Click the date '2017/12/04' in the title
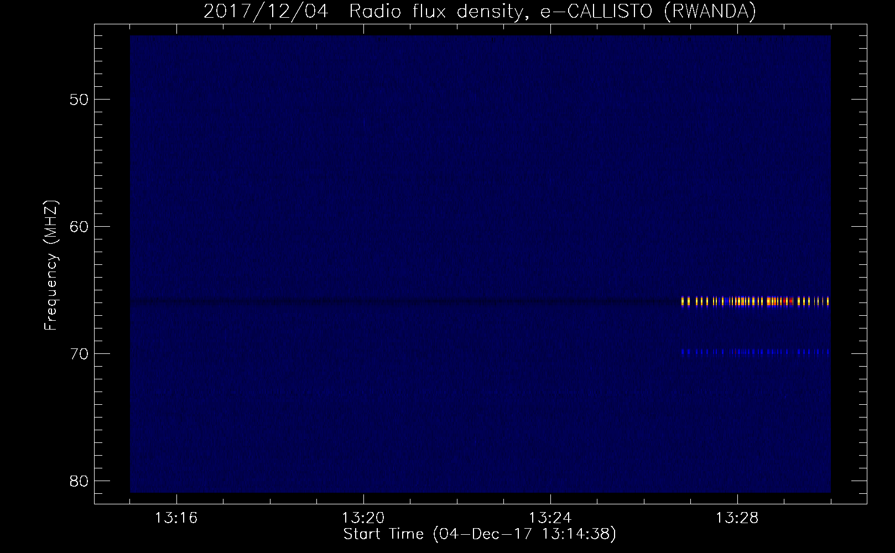The width and height of the screenshot is (895, 553). 266,12
